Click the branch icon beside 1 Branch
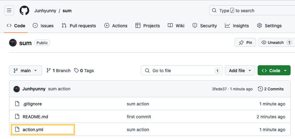 (49, 71)
